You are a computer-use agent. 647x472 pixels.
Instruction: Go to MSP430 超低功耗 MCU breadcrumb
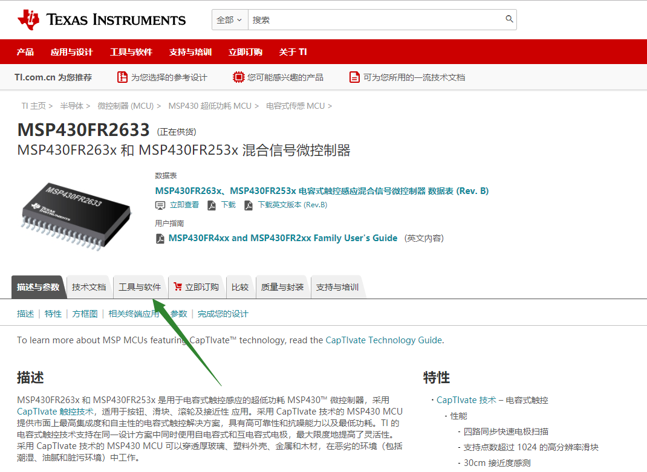[210, 106]
